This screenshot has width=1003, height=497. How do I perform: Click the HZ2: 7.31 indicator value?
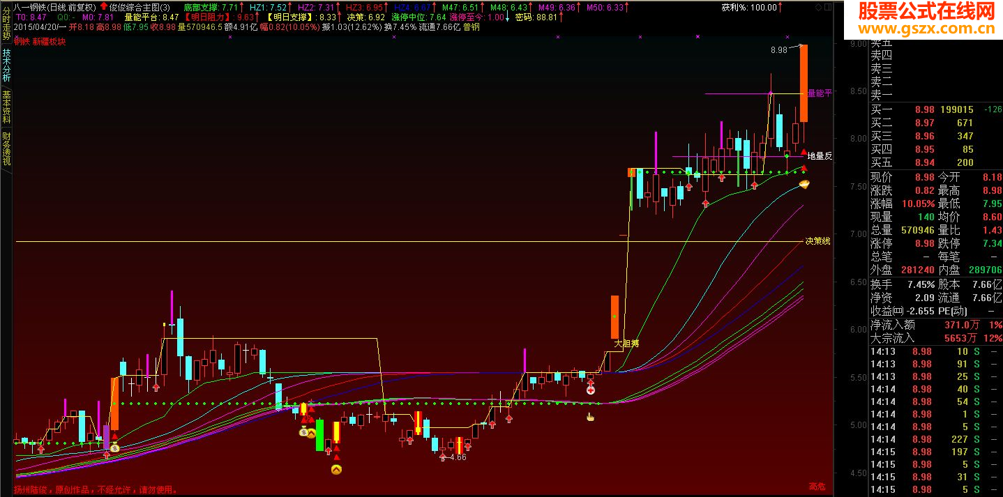tap(316, 7)
